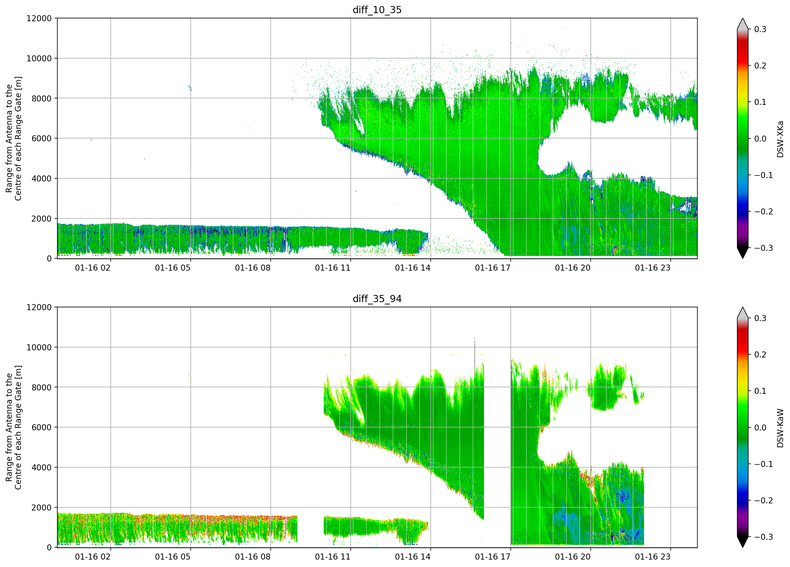The image size is (790, 567).
Task: Click the black lower extend arrow of DSW-XKa colorbar
Action: 743,253
